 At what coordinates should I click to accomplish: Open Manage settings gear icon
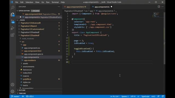pos(13,91)
